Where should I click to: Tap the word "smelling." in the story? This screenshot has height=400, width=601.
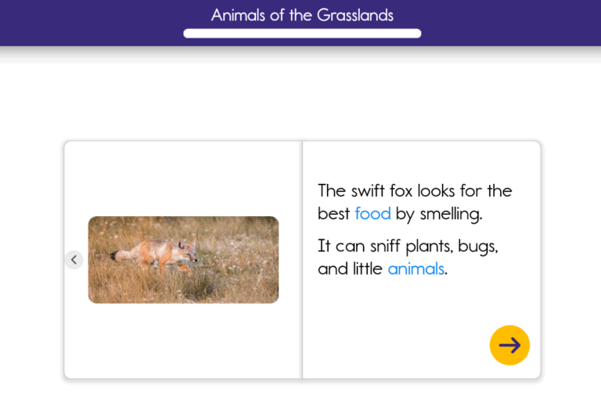[451, 214]
